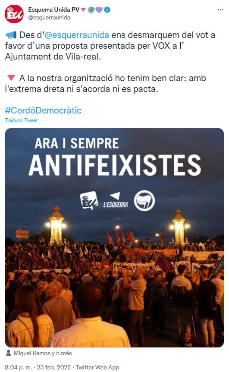The image size is (229, 372).
Task: Open the tweet's three-dot more options menu
Action: pos(220,10)
